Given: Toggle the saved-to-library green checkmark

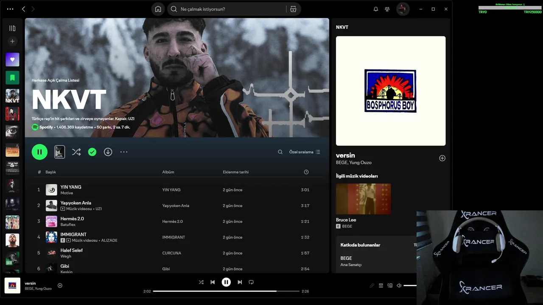Looking at the screenshot, I should pyautogui.click(x=92, y=152).
